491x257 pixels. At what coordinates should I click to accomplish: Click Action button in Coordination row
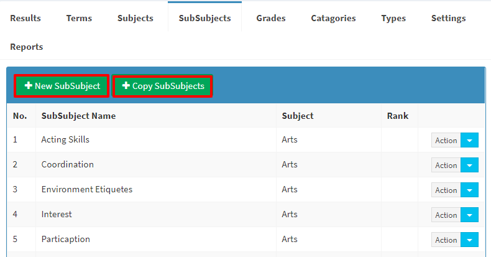coord(446,165)
